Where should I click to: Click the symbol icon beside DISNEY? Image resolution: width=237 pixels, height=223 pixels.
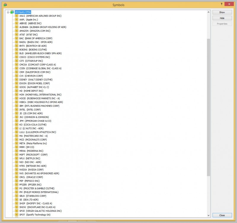pyautogui.click(x=17, y=80)
